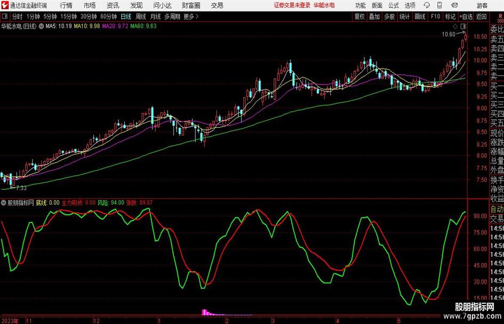Click the 涨跌: 89.87 indicator label
504x324 pixels.
[x=140, y=203]
